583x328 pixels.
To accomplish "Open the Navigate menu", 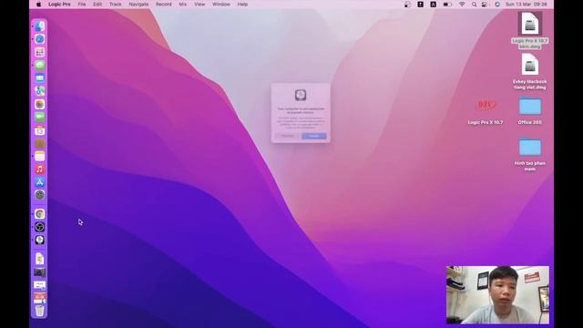I will click(138, 5).
